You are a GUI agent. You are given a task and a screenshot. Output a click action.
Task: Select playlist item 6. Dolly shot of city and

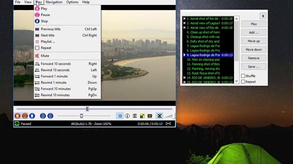click(208, 41)
